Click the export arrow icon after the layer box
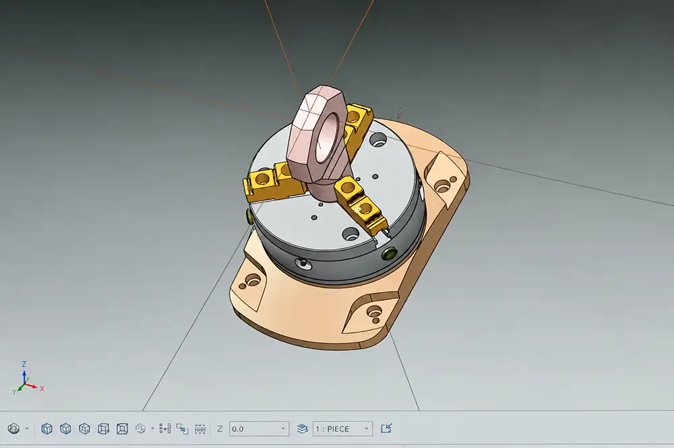674x448 pixels. pos(386,428)
